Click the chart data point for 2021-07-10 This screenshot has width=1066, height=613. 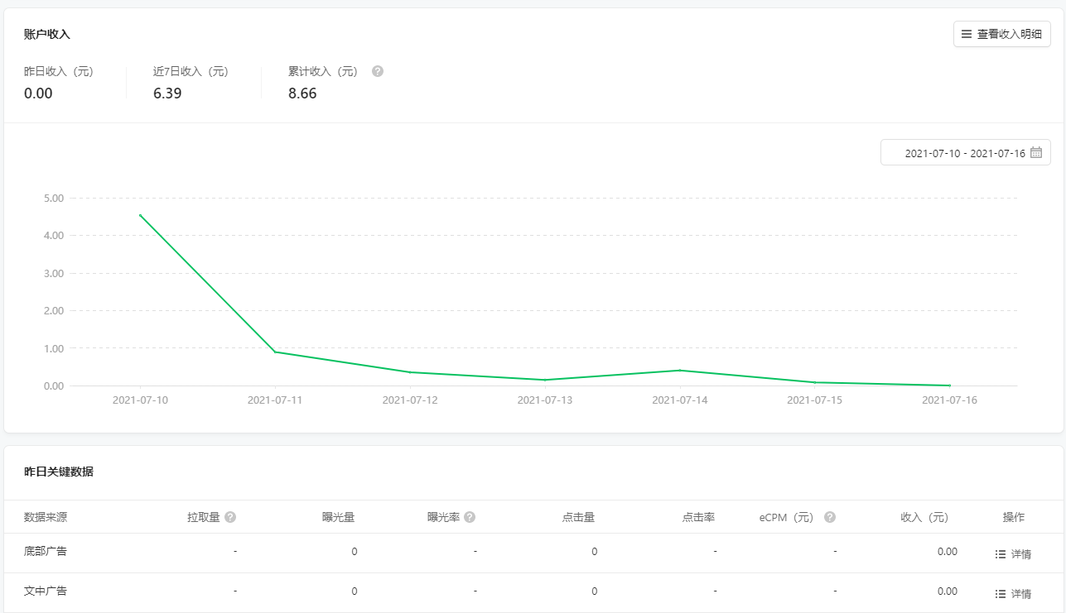140,215
